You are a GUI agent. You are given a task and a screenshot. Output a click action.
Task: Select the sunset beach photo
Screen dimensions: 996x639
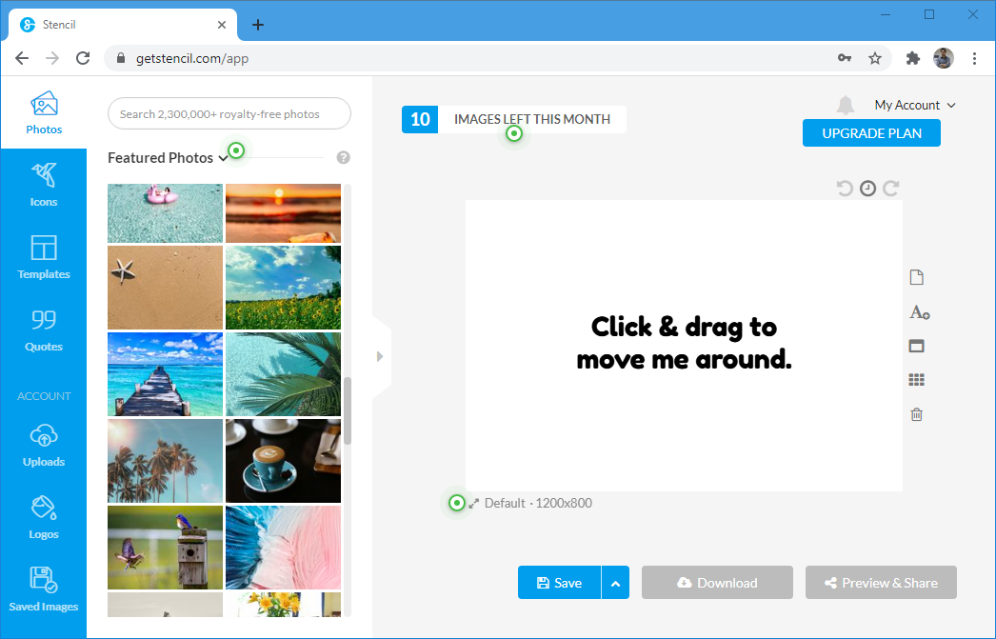(284, 213)
